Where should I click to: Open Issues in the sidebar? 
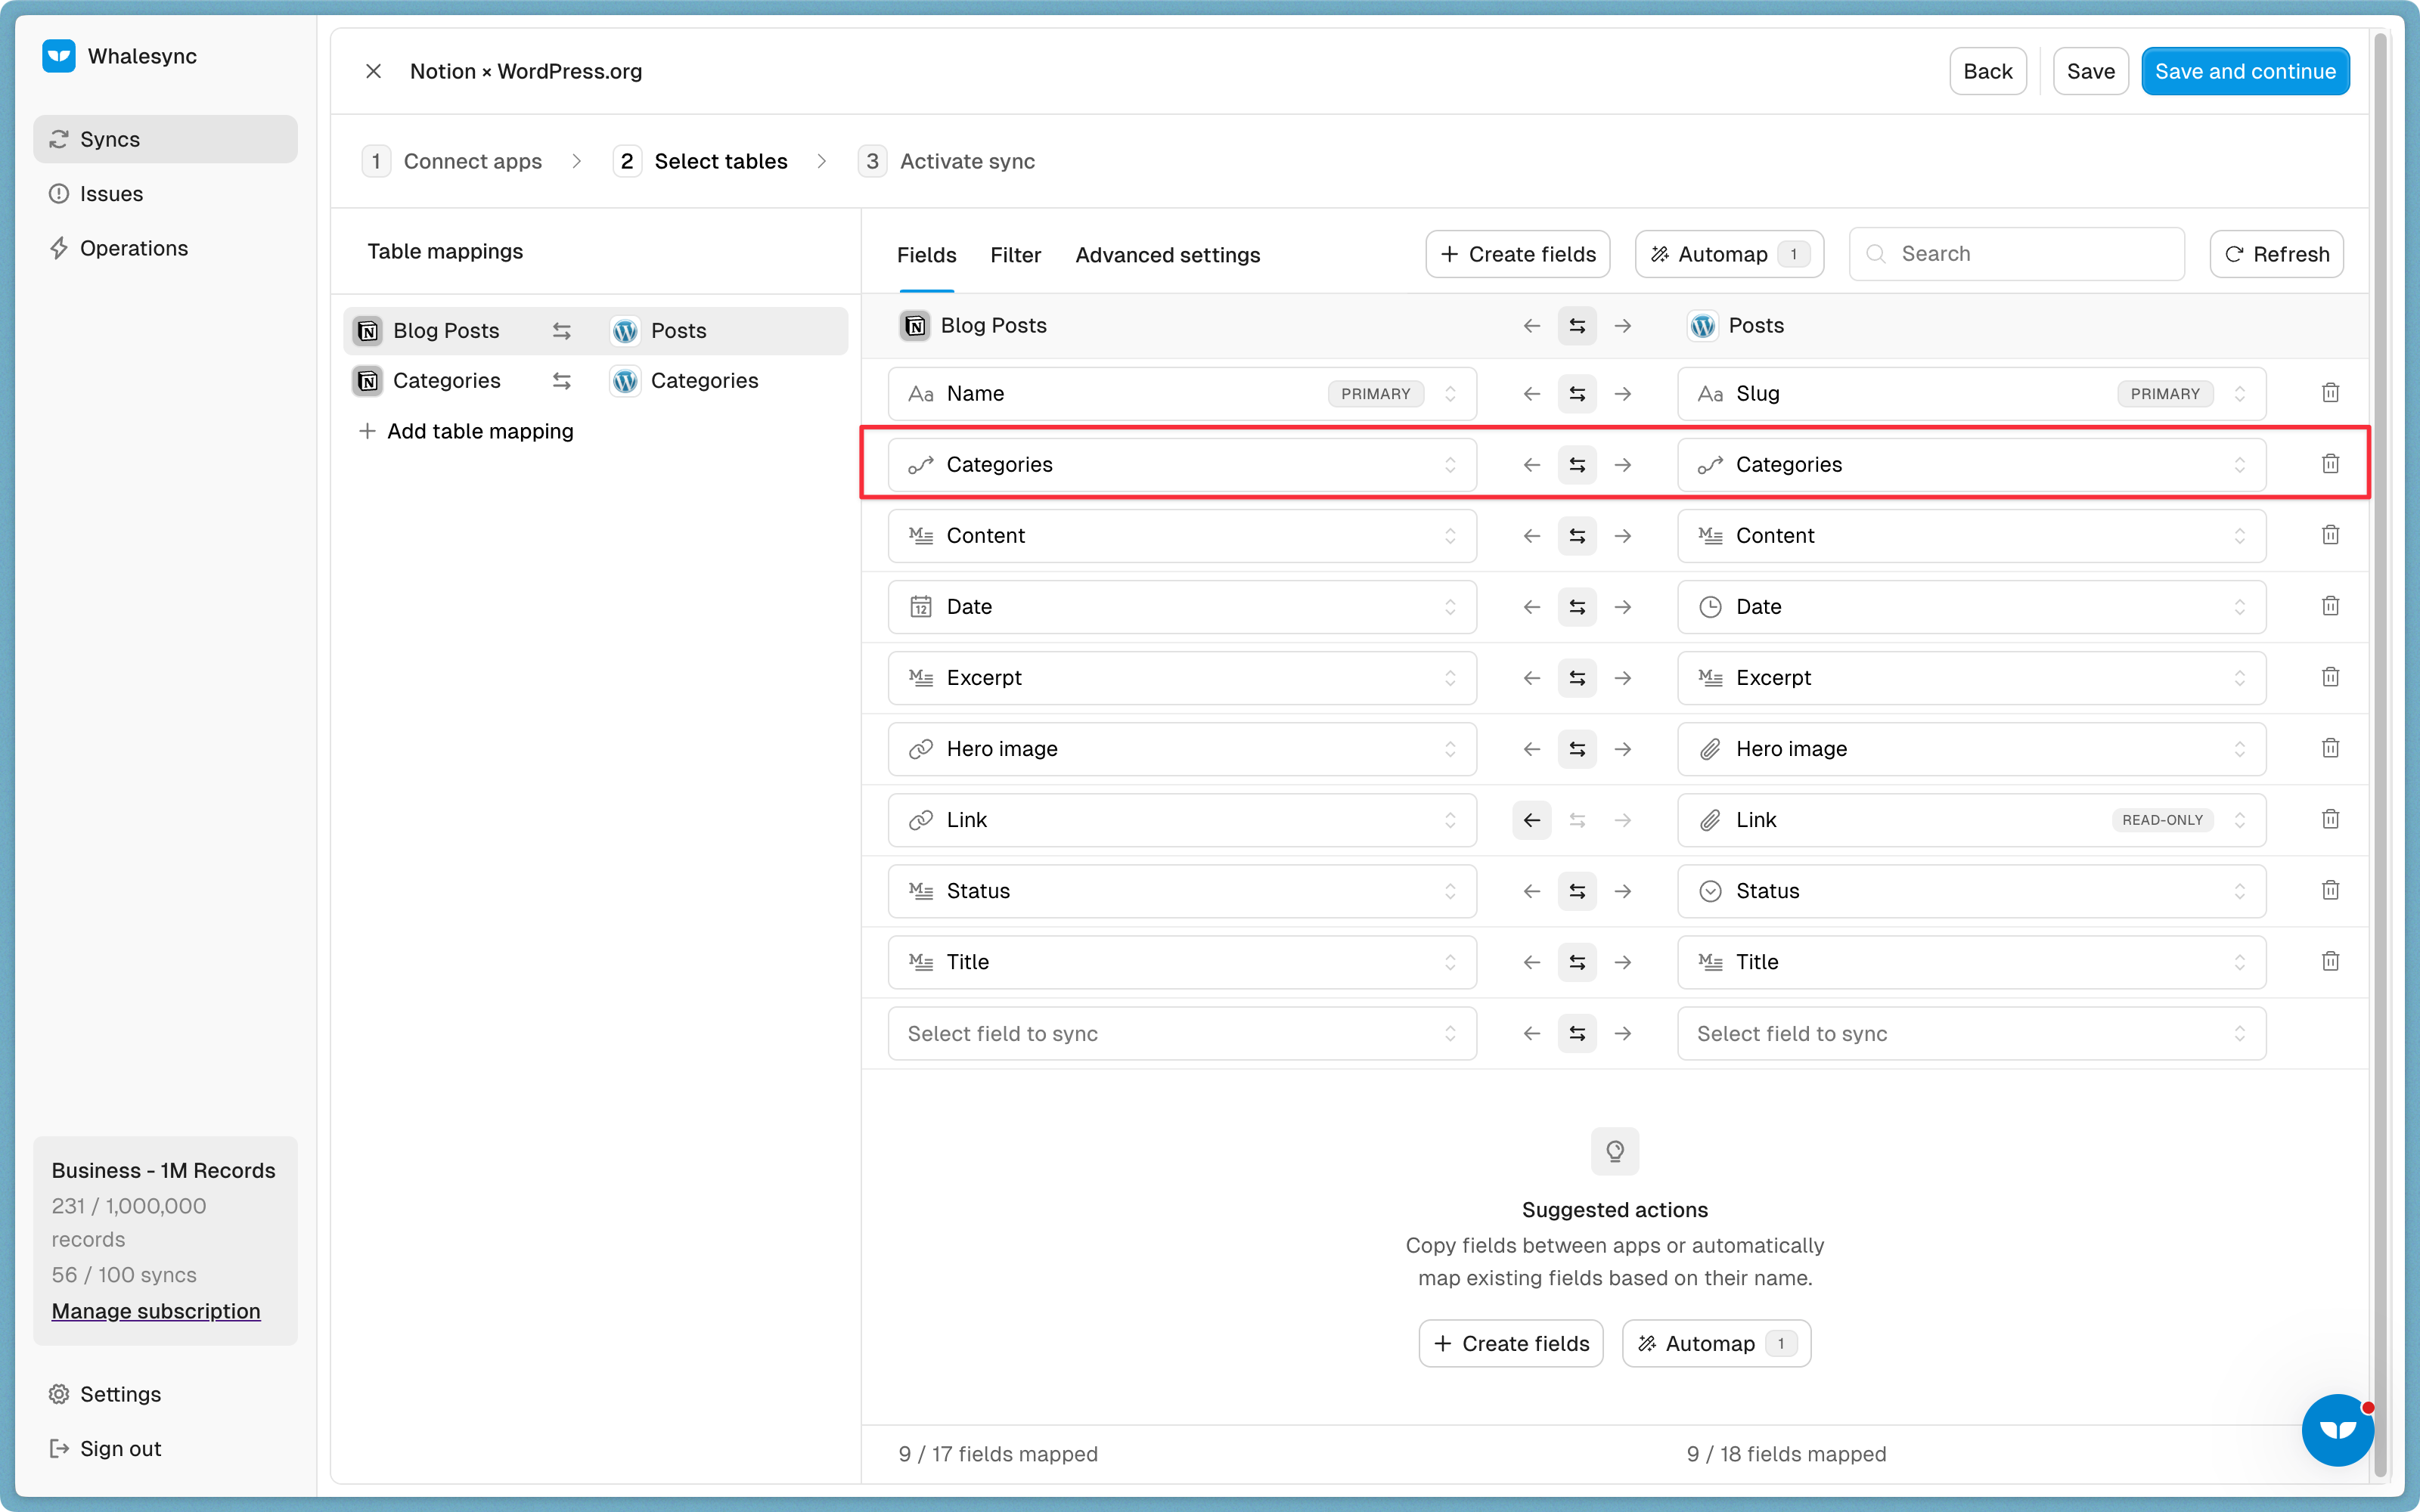(x=165, y=193)
